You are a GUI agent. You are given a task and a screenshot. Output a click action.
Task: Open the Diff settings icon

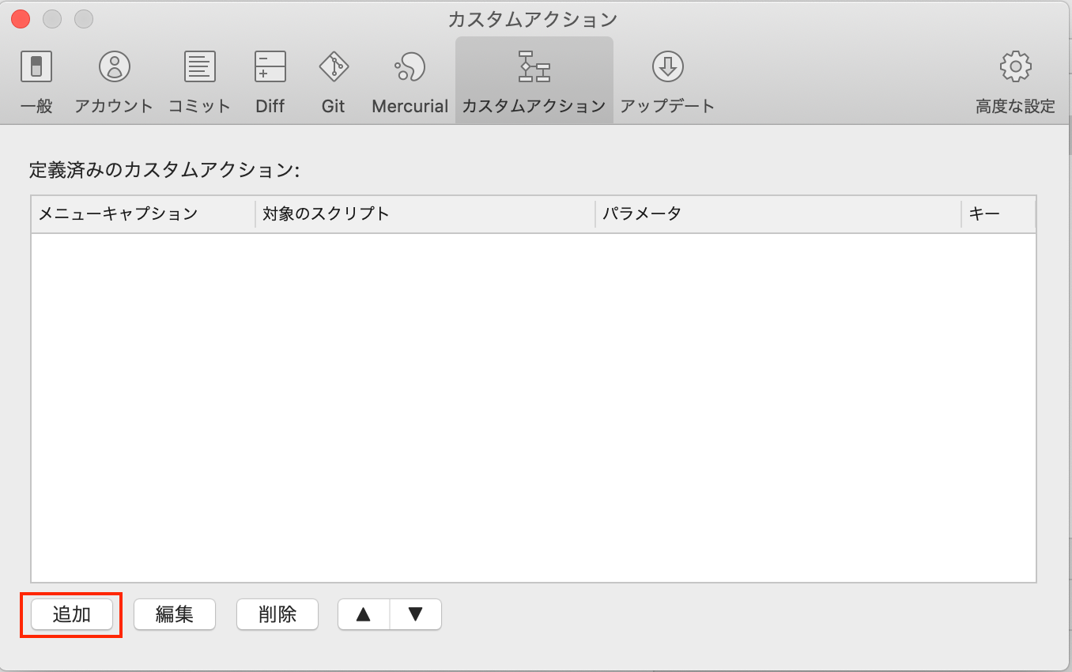click(270, 79)
